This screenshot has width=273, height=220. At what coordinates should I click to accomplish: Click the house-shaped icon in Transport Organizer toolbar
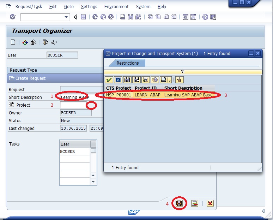click(34, 42)
